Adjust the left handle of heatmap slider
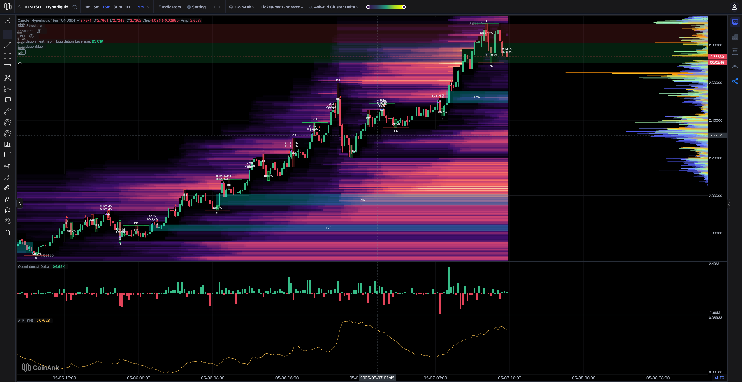 click(368, 7)
